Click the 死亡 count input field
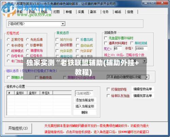This screenshot has width=170, height=137. coord(118,48)
